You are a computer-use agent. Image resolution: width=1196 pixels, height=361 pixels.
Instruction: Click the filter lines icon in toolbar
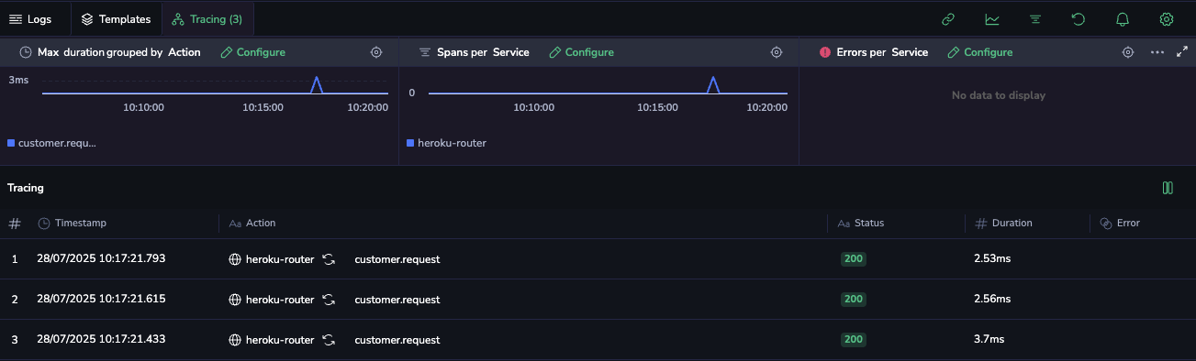[x=1035, y=19]
